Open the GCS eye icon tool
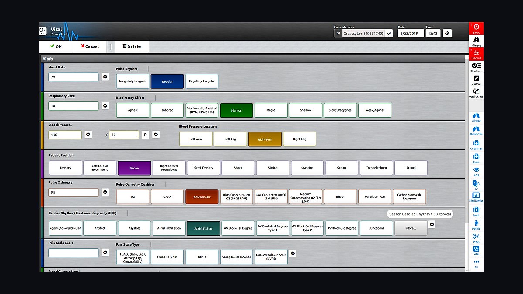Screen dimensions: 523x294 coord(476,171)
